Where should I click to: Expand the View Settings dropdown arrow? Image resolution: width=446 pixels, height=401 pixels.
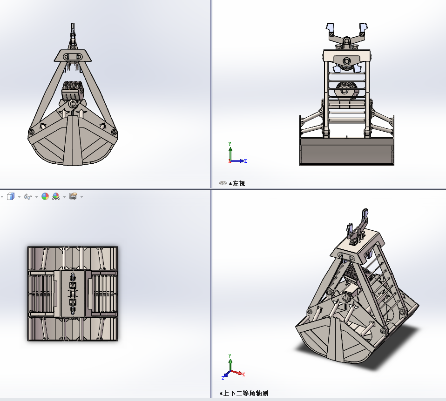(x=81, y=197)
